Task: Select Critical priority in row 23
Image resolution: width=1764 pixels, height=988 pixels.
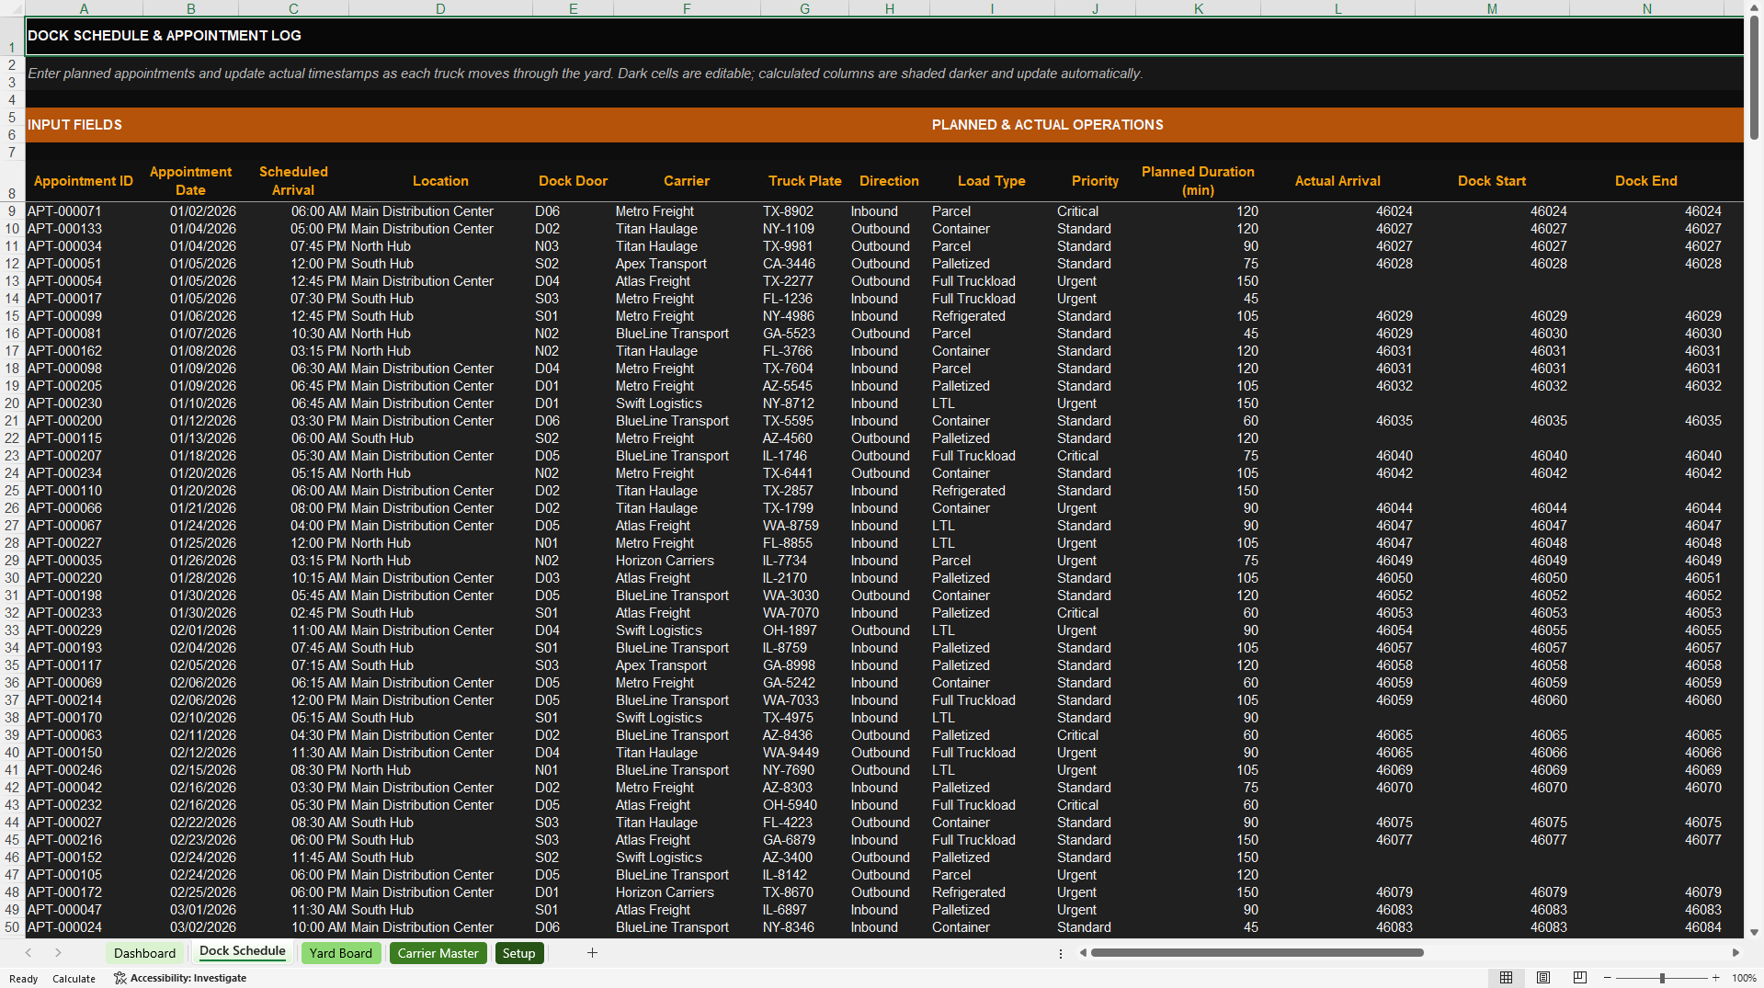Action: [1095, 456]
